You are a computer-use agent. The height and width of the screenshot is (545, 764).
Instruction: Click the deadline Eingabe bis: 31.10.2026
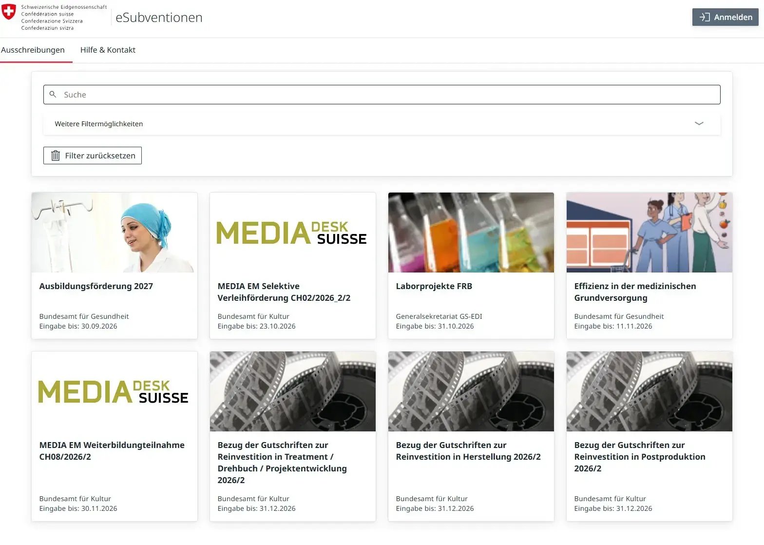tap(435, 326)
